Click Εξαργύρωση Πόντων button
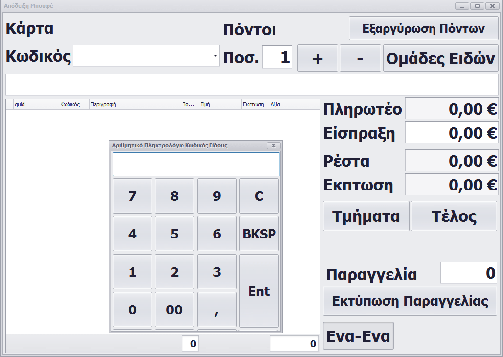The image size is (503, 357). (423, 28)
